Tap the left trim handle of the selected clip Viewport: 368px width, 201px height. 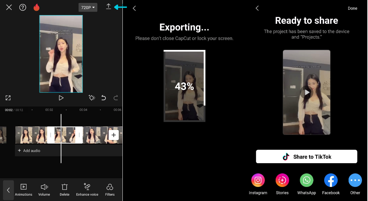tap(51, 135)
